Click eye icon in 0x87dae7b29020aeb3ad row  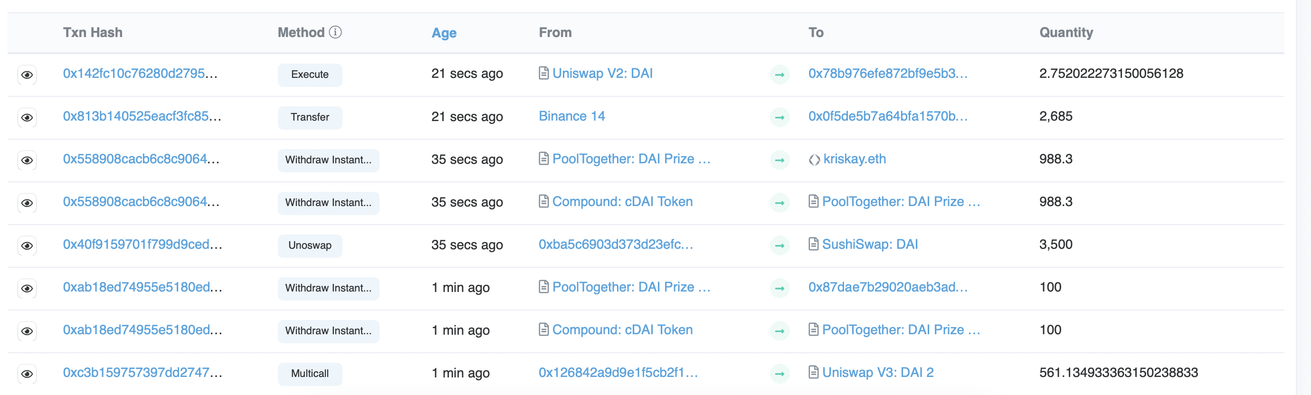(x=27, y=288)
